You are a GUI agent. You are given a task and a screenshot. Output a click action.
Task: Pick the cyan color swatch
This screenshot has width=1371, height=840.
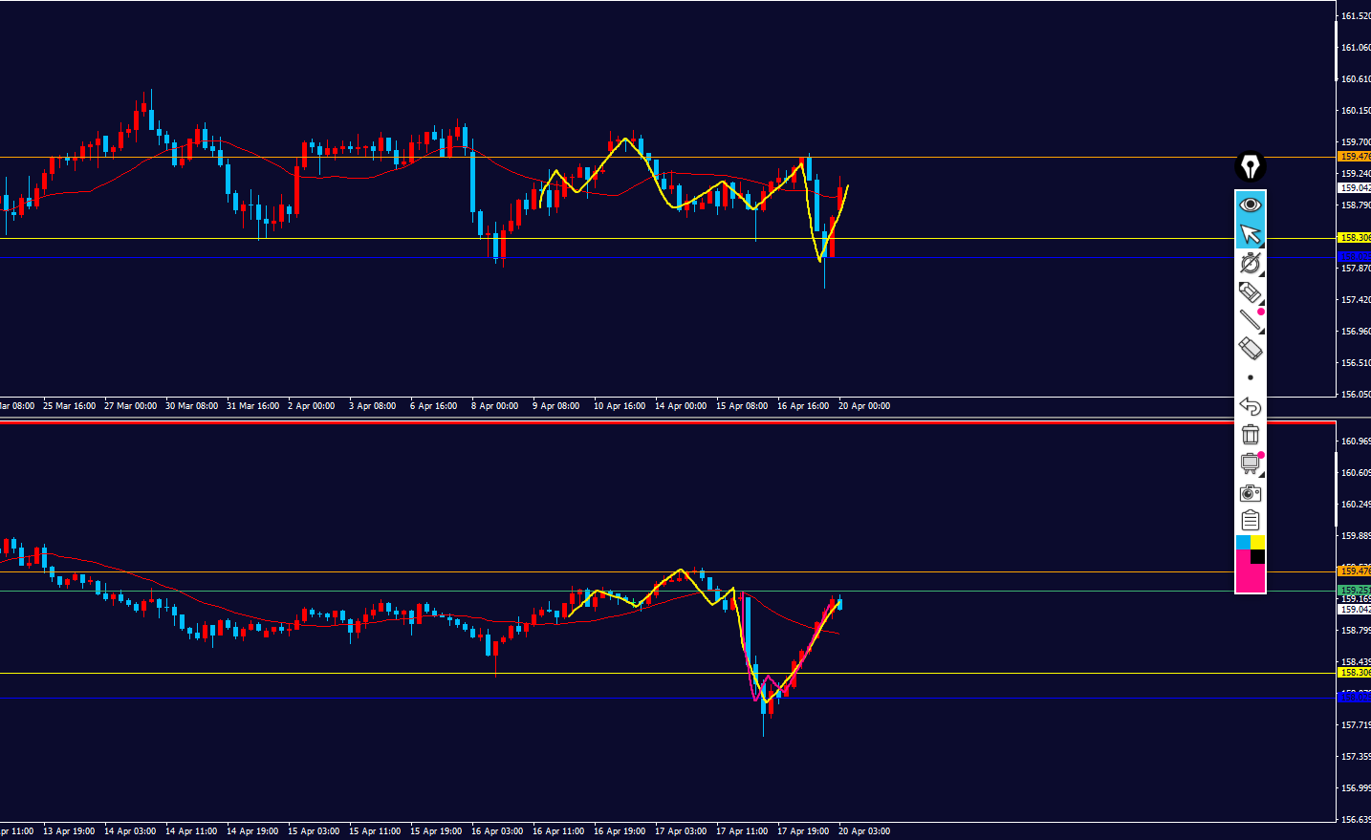pos(1243,543)
